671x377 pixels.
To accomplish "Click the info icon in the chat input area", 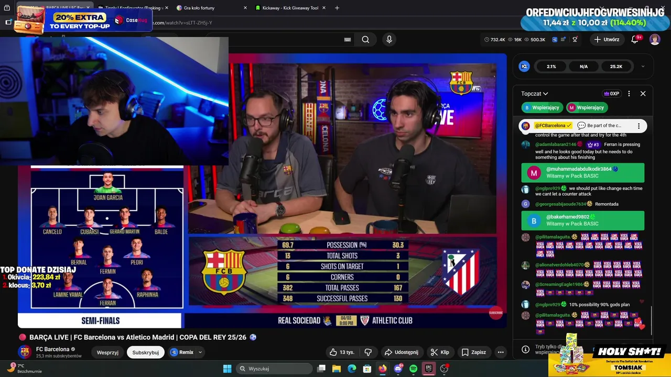I will pyautogui.click(x=525, y=349).
